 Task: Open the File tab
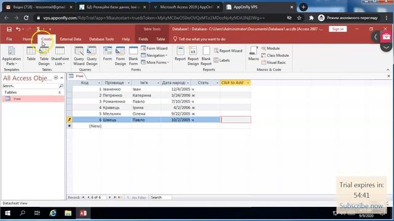(9, 39)
